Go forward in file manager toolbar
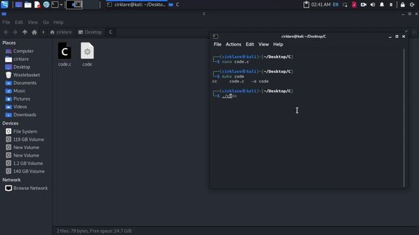 point(15,32)
